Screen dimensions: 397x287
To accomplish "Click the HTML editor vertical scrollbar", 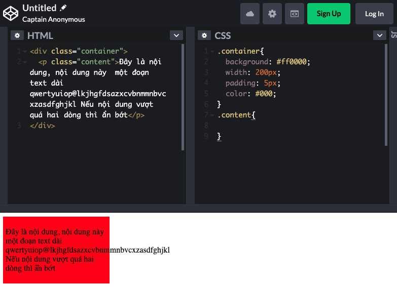I will point(183,96).
